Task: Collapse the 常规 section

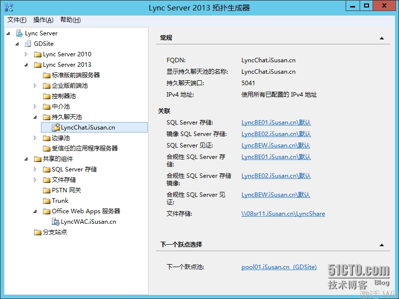Action: tap(382, 38)
